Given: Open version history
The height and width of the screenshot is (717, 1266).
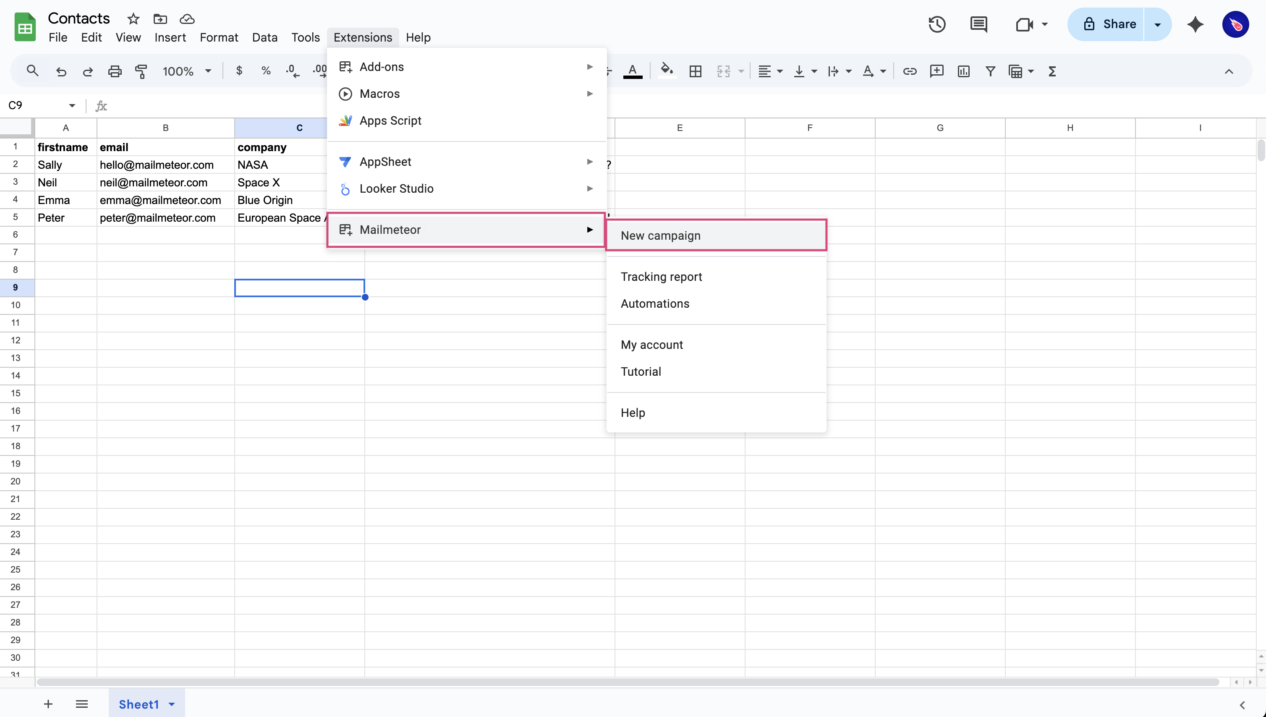Looking at the screenshot, I should [936, 24].
